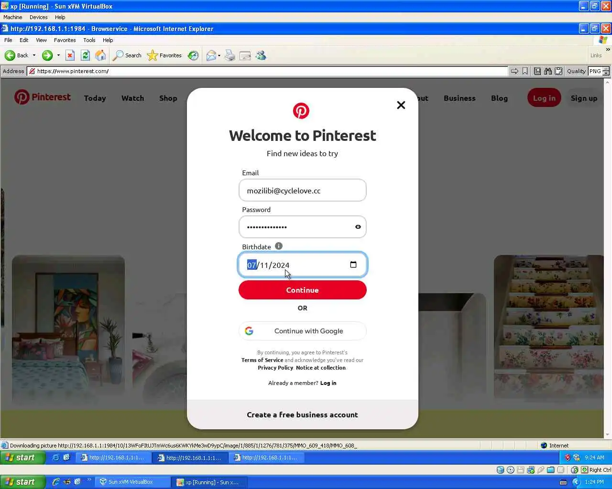Click the Go arrow beside address bar

[x=514, y=71]
